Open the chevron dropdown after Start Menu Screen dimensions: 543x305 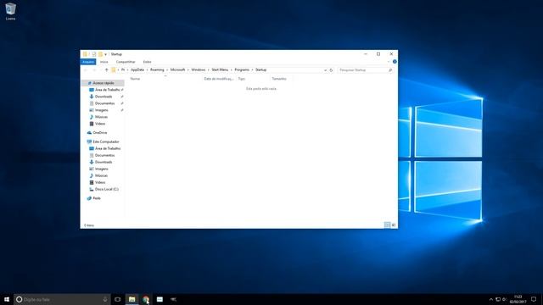click(232, 69)
